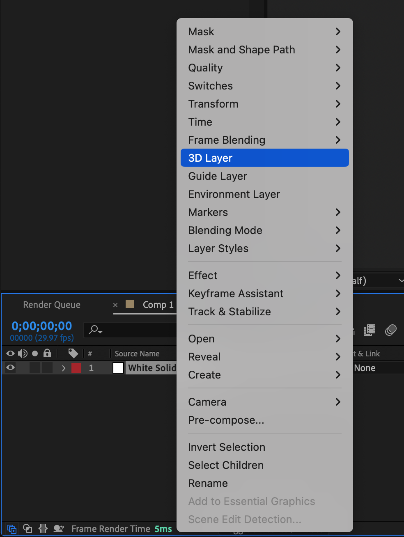Open the Open submenu
This screenshot has width=404, height=537.
265,339
